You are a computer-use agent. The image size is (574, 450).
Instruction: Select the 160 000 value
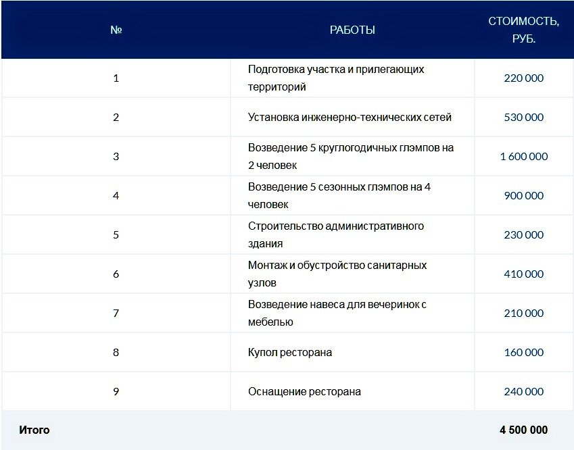[523, 352]
